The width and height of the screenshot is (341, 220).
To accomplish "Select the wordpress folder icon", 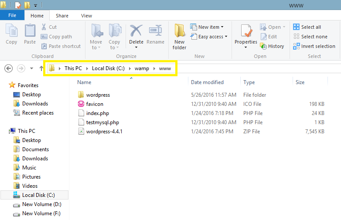I will point(81,95).
